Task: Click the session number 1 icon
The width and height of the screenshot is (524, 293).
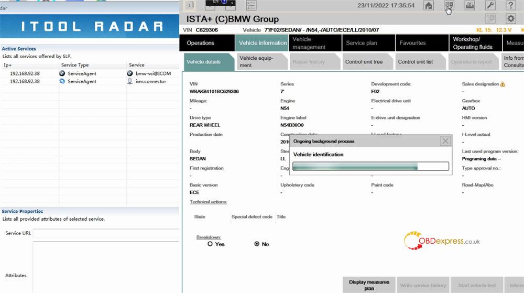Action: point(190,5)
